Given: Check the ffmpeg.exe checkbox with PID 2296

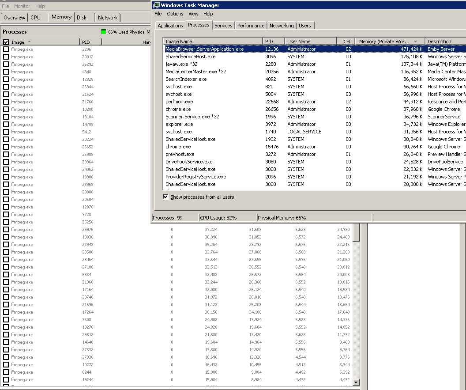Looking at the screenshot, I should tap(6, 49).
